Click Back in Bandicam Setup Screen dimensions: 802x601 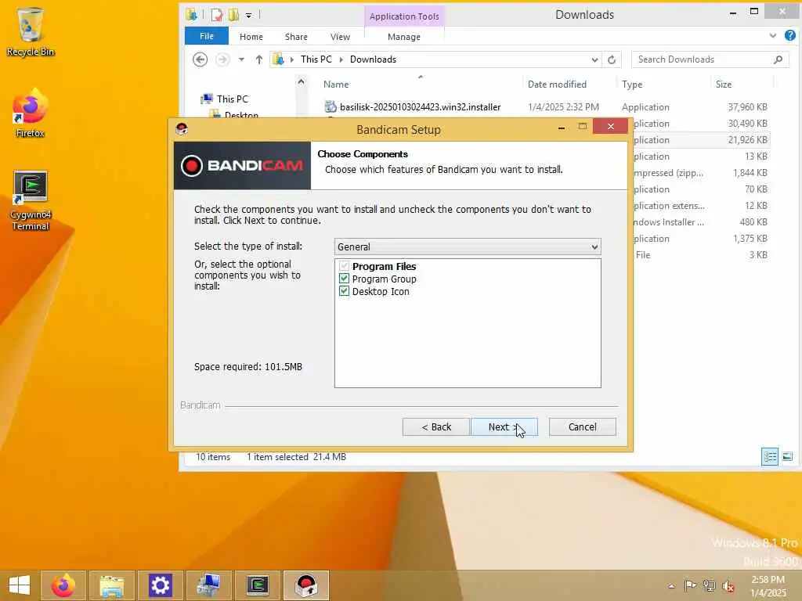[x=435, y=426]
